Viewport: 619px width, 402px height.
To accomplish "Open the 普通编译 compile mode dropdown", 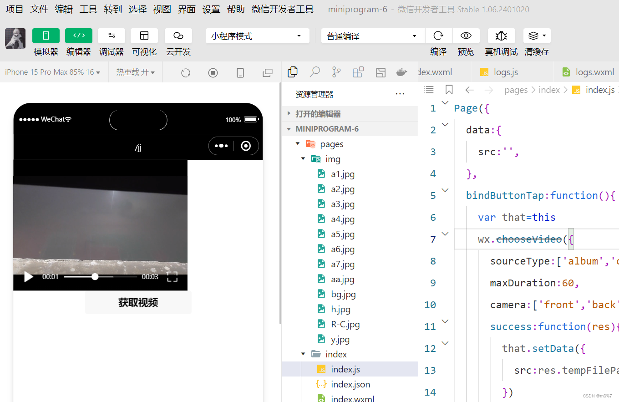I will [373, 36].
